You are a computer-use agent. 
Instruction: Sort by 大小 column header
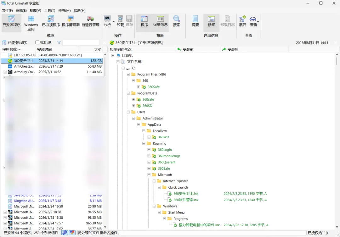[x=90, y=49]
